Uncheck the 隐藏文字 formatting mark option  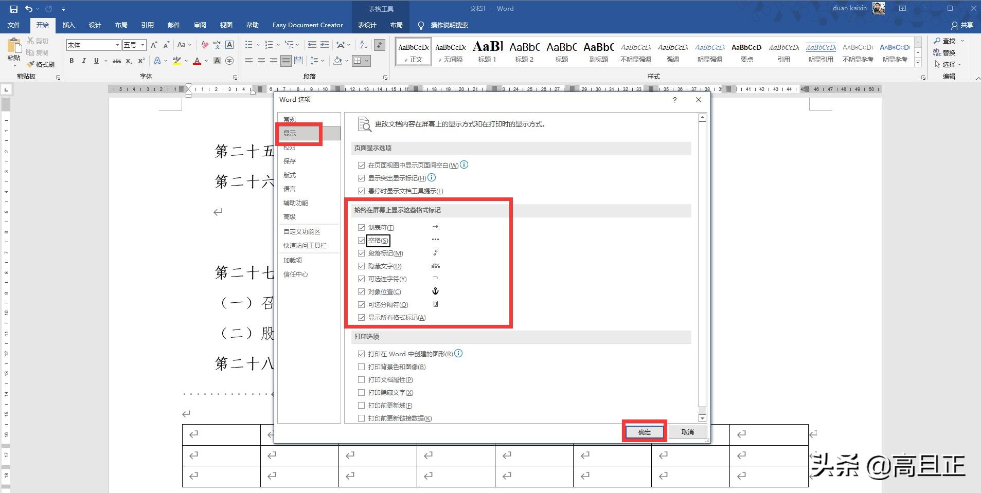click(361, 266)
